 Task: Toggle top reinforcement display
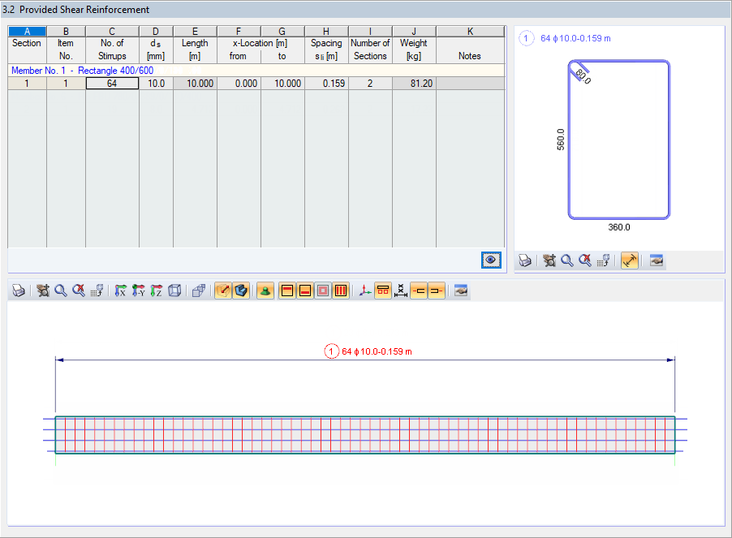(287, 291)
